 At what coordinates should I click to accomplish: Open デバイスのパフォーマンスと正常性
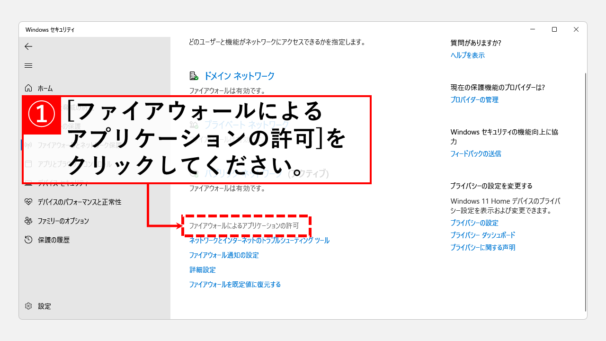tap(78, 202)
